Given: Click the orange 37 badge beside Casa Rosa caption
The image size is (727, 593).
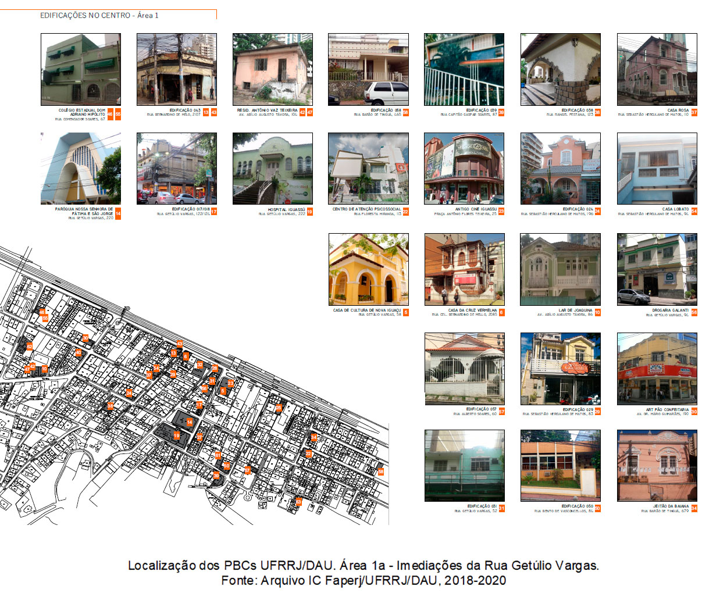Looking at the screenshot, I should [694, 112].
